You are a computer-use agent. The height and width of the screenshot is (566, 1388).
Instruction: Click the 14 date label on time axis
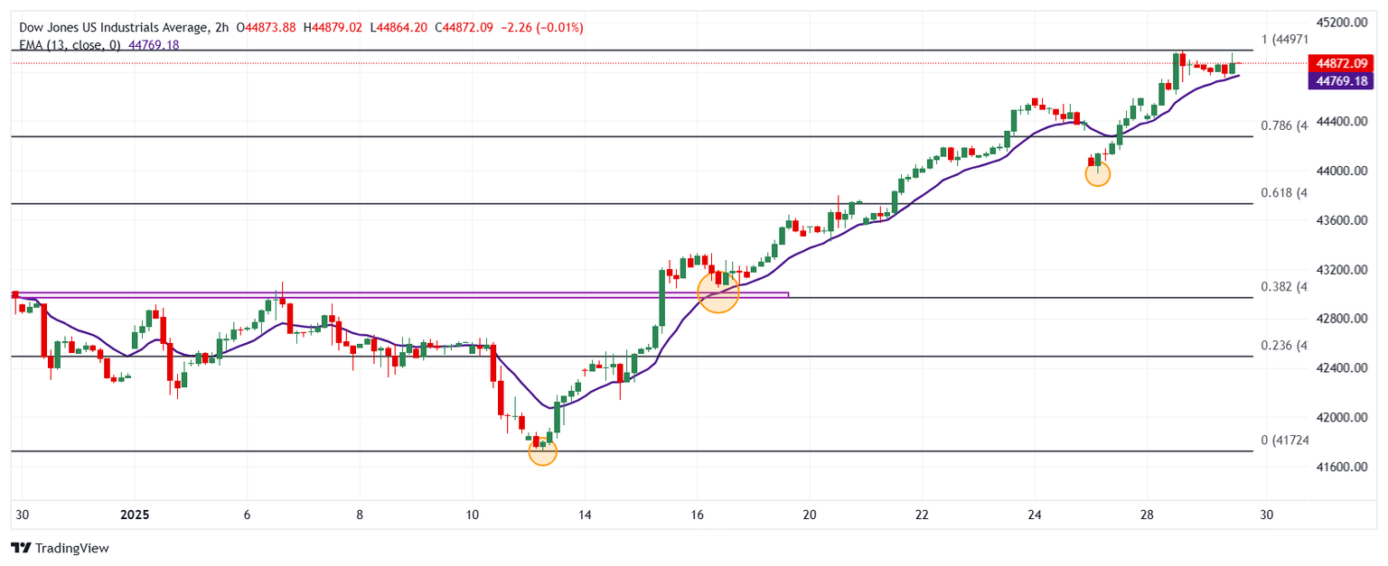coord(584,515)
